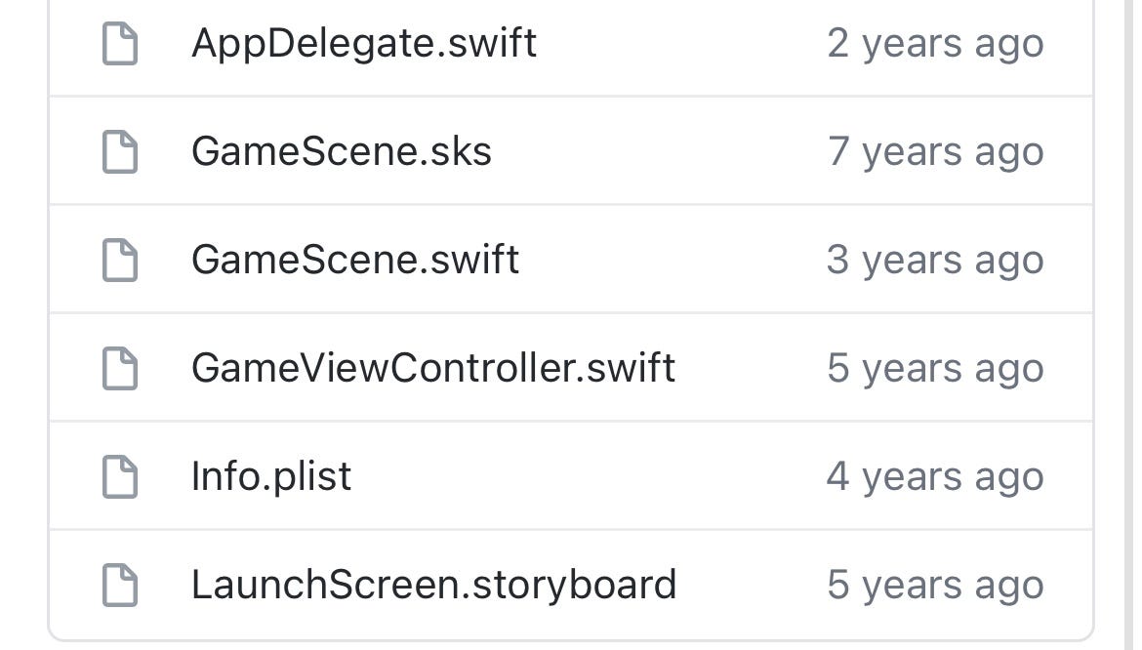This screenshot has width=1142, height=650.
Task: Click blank space in the Info.plist row
Action: click(x=586, y=477)
